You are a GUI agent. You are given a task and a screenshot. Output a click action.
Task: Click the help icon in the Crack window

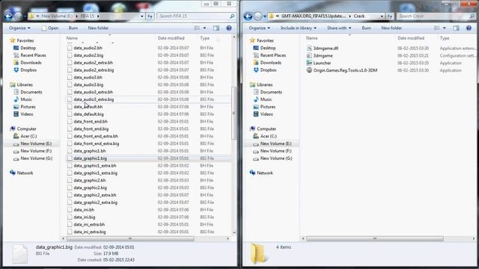[x=469, y=28]
